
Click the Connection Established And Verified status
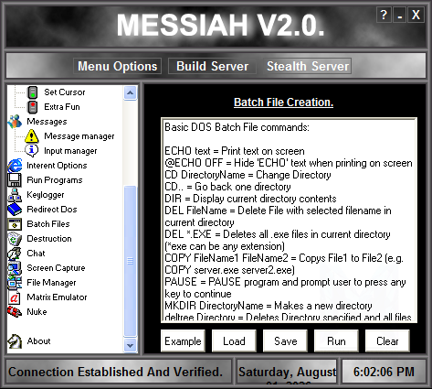point(119,372)
